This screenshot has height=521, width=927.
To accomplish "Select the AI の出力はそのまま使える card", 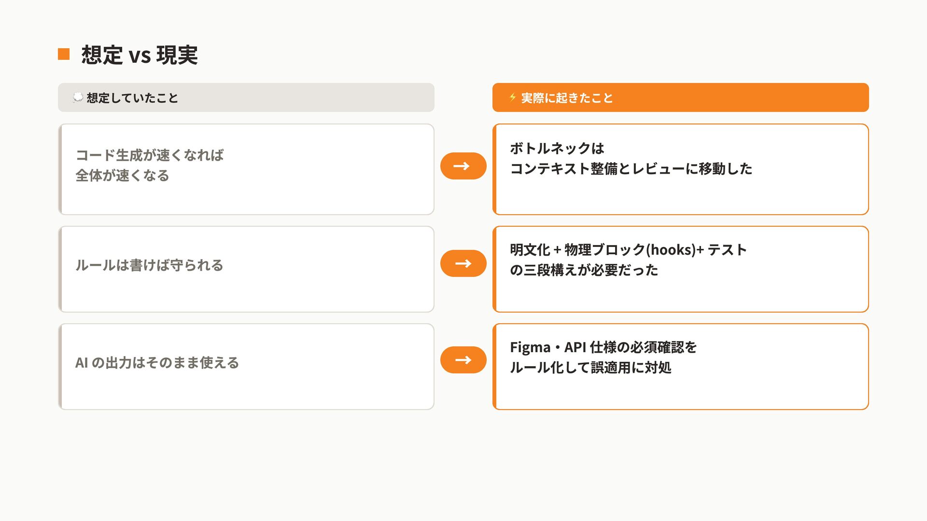I will tap(246, 367).
